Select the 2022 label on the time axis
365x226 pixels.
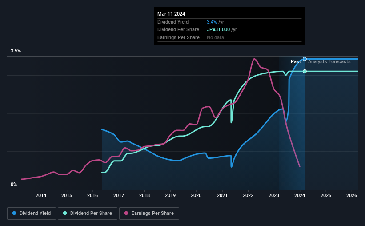point(248,195)
